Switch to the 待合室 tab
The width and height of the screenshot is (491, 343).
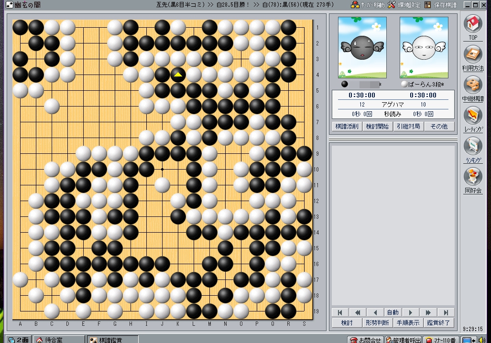click(57, 339)
